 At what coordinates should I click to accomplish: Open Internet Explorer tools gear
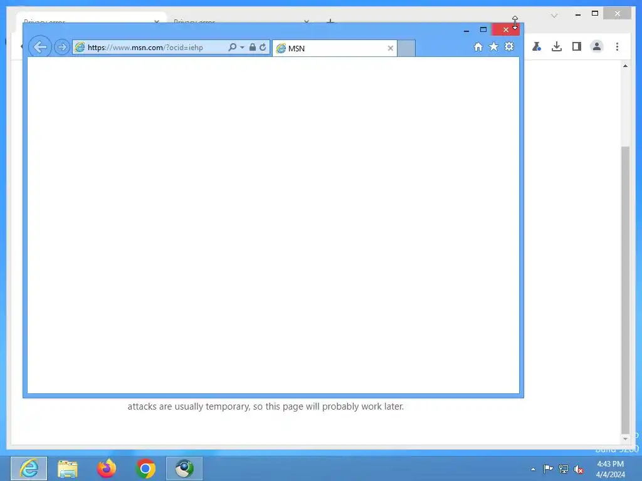[509, 46]
